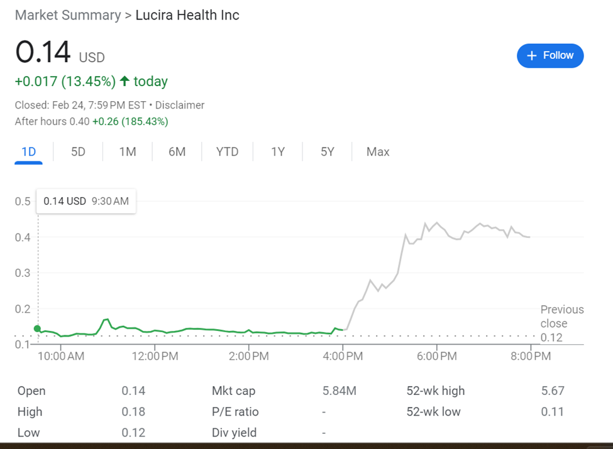Click the green up arrow beside today

(124, 81)
